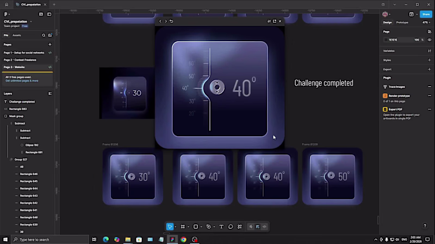Open the Pen tool options dropdown arrow
Screen dimensions: 435x244
[214, 227]
